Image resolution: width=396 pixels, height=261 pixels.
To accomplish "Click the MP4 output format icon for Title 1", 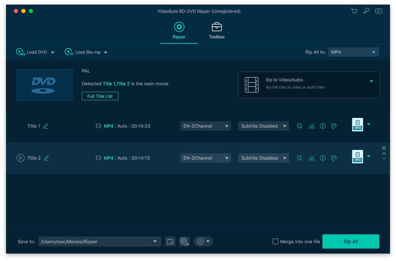I will click(358, 125).
